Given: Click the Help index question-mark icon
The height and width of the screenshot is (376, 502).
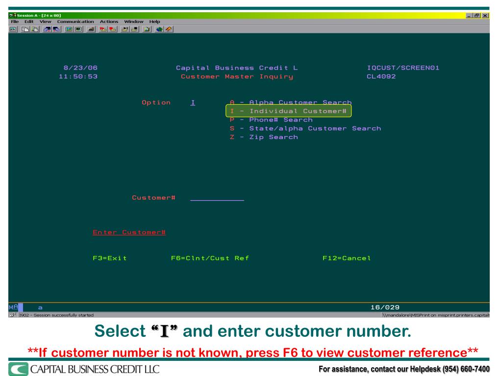Looking at the screenshot, I should pos(169,29).
